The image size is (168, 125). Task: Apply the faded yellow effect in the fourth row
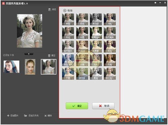(x=82, y=60)
